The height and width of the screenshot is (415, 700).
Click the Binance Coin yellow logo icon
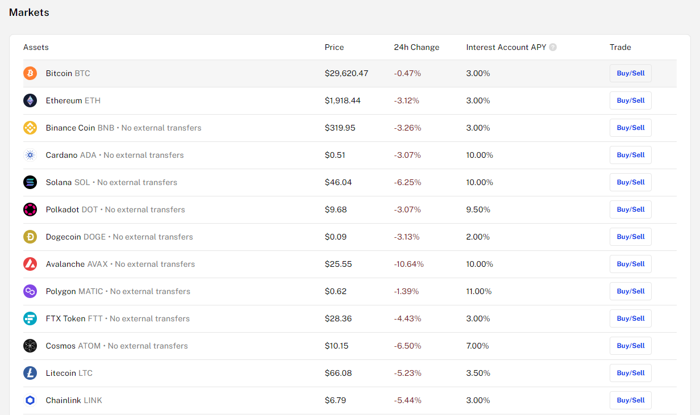click(x=30, y=128)
